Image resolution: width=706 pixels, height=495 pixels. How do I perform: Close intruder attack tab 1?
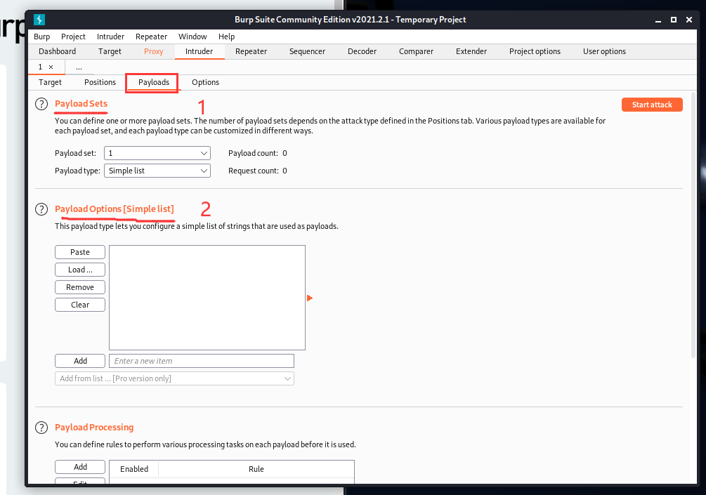[51, 67]
